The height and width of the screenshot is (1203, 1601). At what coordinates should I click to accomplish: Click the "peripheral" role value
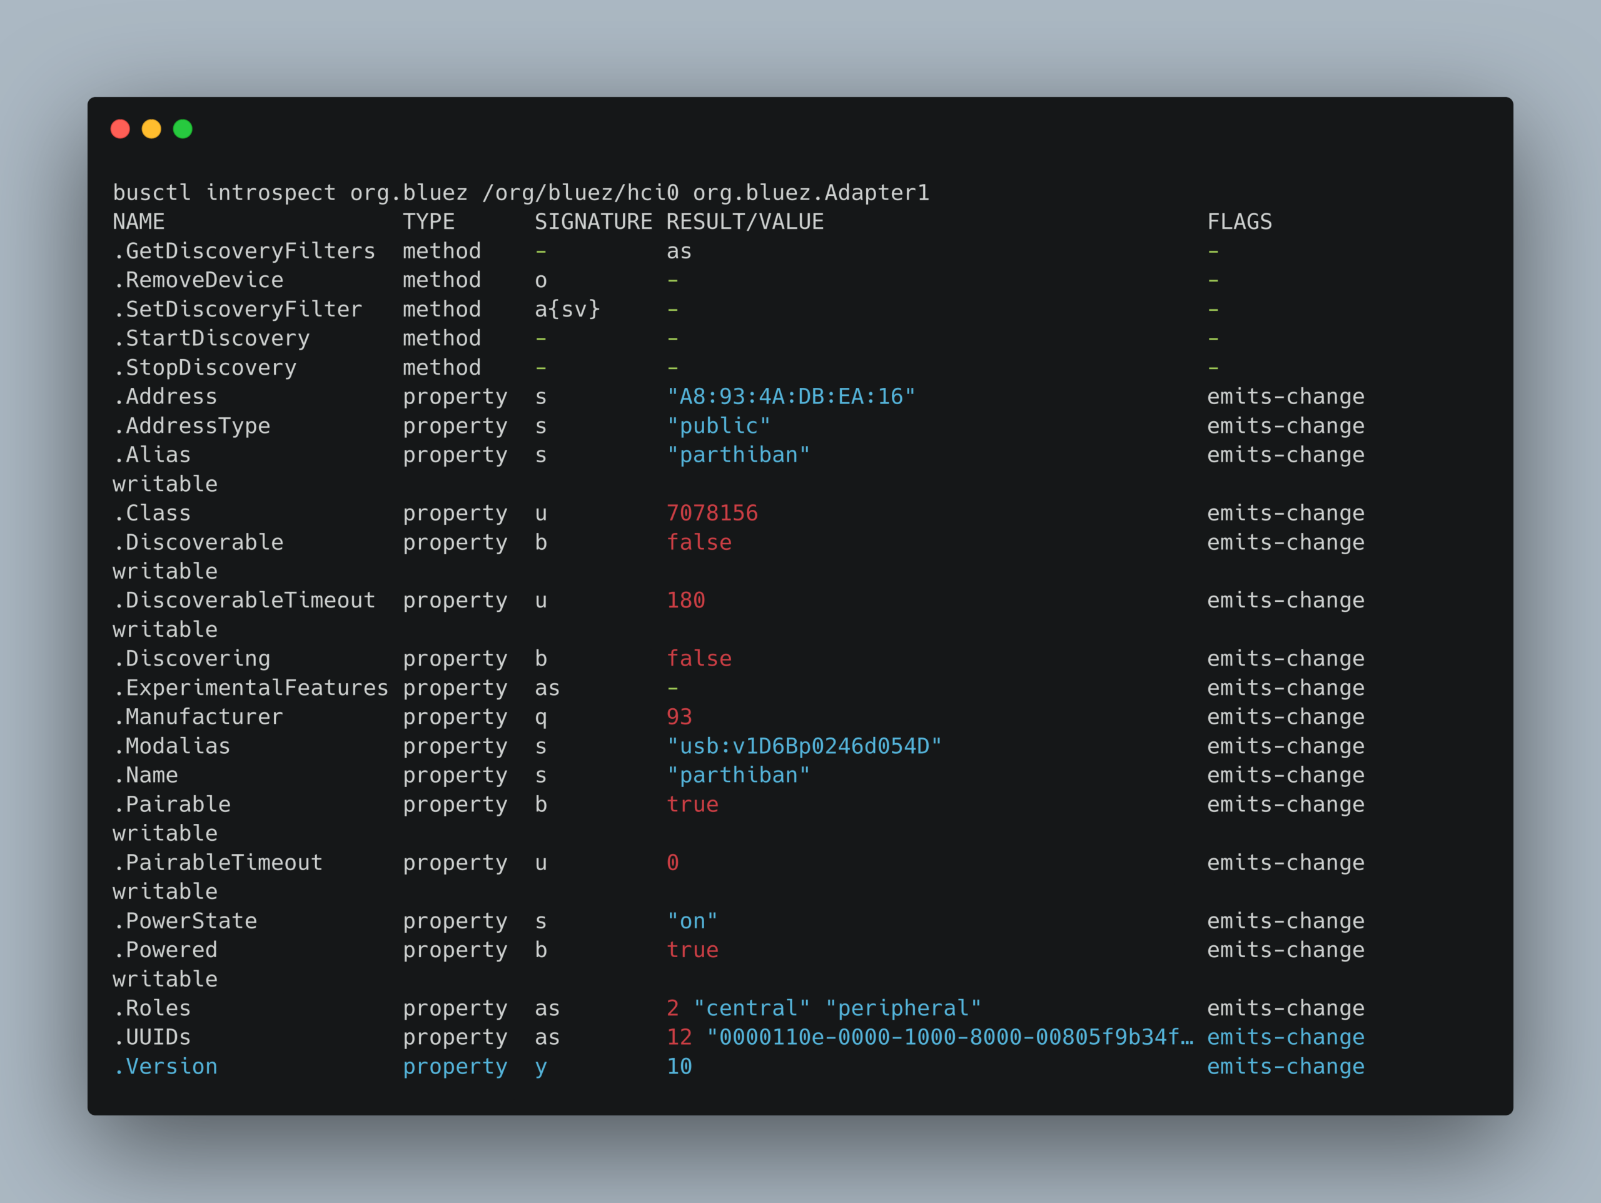pyautogui.click(x=903, y=1008)
